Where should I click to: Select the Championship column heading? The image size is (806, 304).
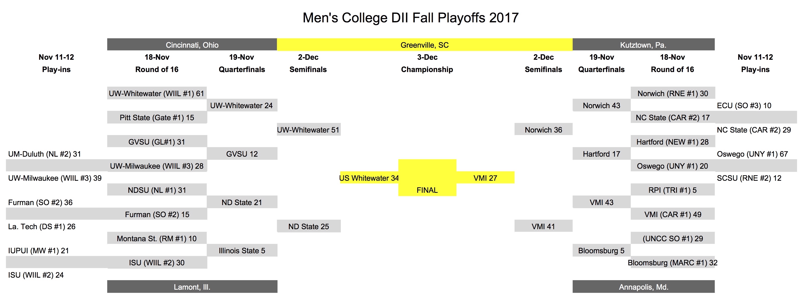point(427,69)
